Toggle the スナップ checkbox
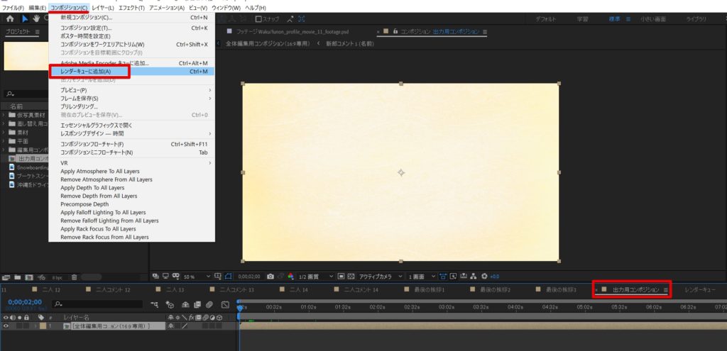Screen dimensions: 727x351 click(259, 19)
